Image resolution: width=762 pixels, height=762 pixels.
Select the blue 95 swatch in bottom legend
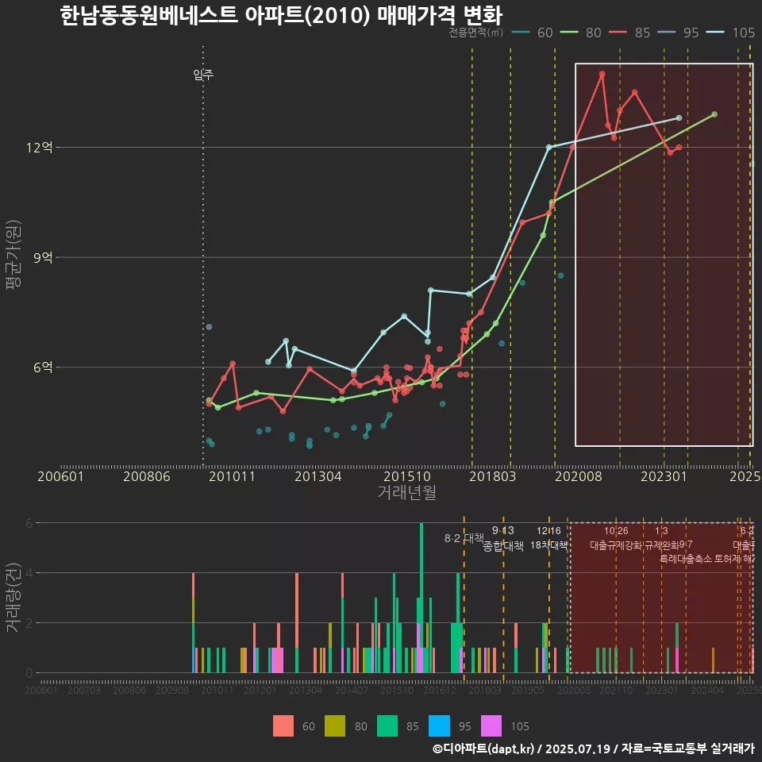pyautogui.click(x=439, y=726)
